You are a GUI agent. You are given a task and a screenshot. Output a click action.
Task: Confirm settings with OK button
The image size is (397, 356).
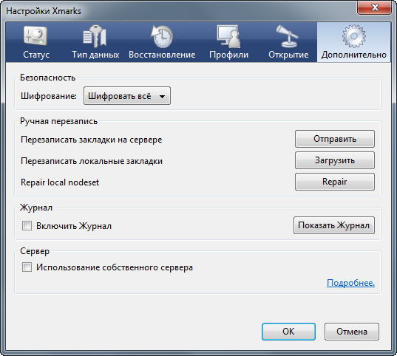288,332
